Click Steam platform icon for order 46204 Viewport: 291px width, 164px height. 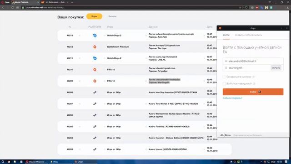[95, 138]
